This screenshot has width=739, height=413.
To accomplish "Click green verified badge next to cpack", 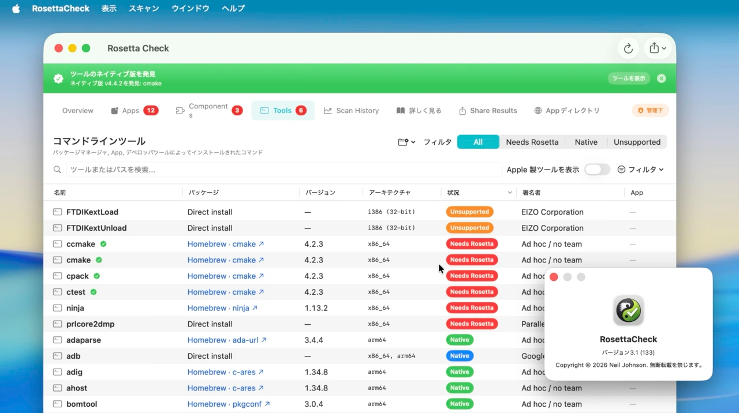I will pyautogui.click(x=97, y=276).
